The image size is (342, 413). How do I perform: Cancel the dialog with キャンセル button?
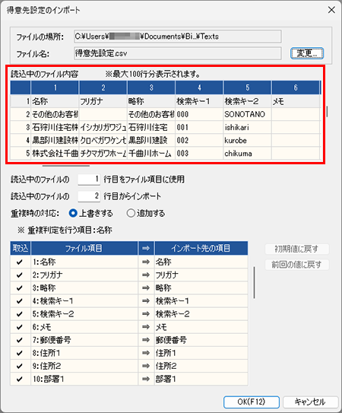pos(310,402)
